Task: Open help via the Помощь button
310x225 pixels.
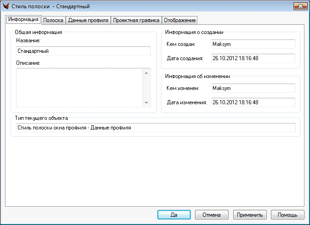Action: pyautogui.click(x=287, y=214)
